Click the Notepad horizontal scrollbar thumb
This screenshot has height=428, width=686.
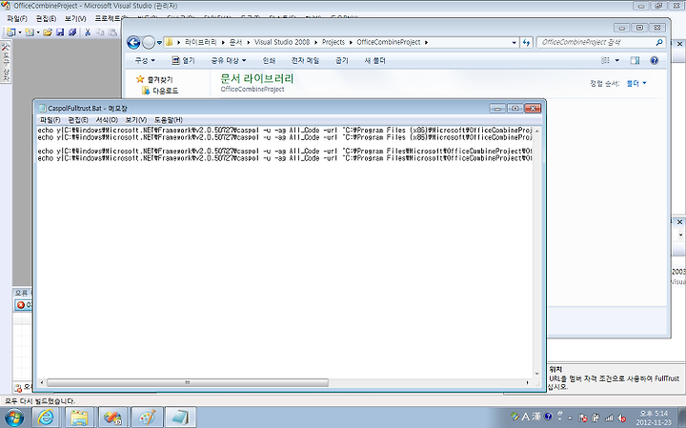pyautogui.click(x=188, y=382)
